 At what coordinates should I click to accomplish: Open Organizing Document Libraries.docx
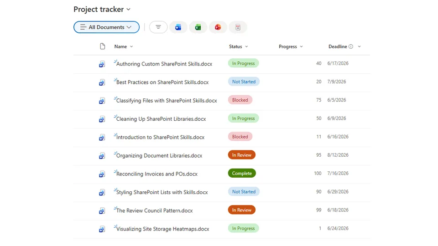click(159, 156)
